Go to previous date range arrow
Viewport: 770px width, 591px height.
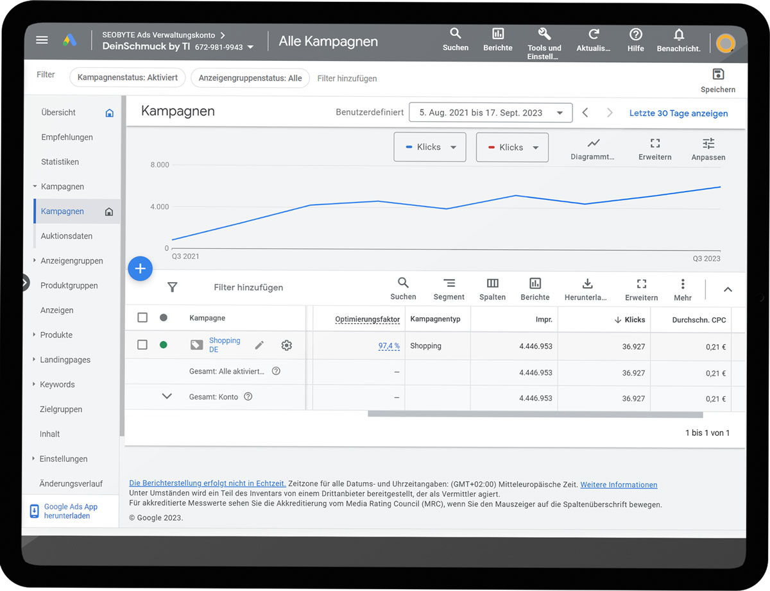585,112
